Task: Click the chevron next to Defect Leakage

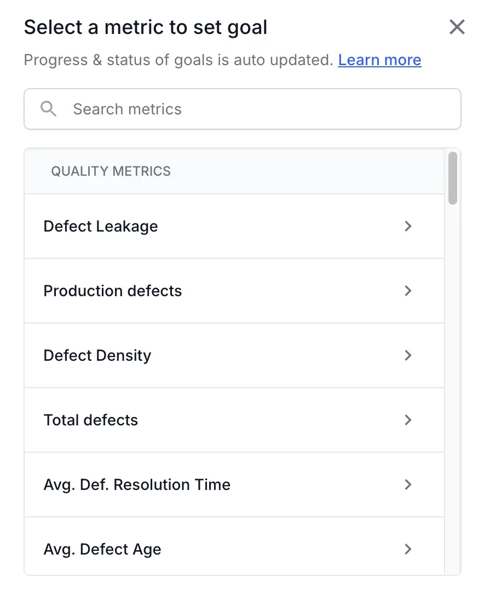Action: pyautogui.click(x=408, y=226)
